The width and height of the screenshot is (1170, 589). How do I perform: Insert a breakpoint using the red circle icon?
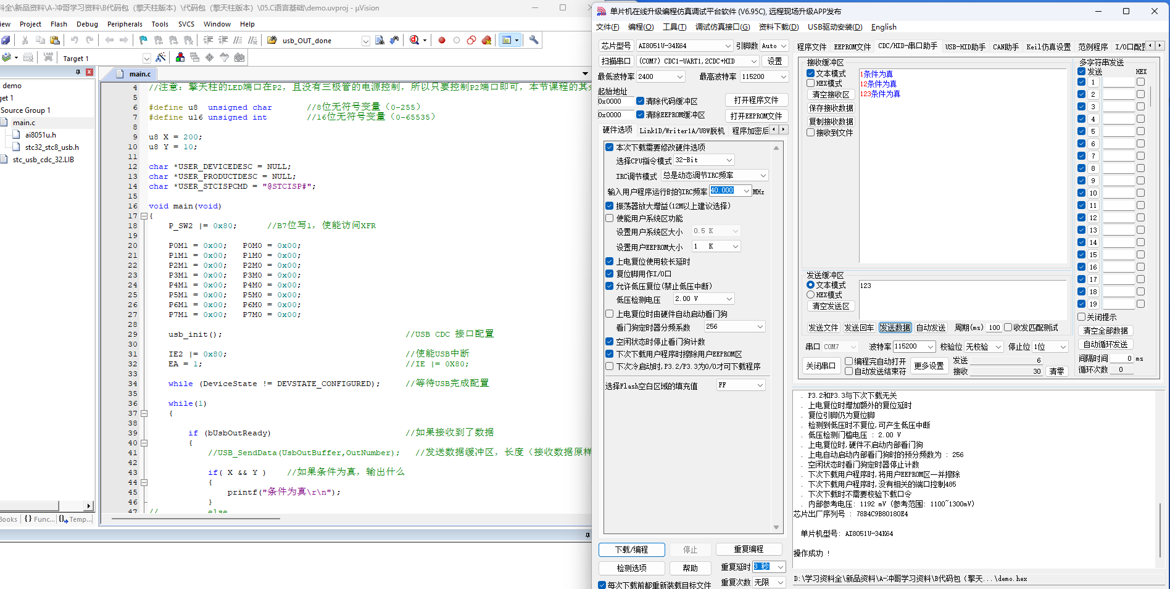pos(442,40)
